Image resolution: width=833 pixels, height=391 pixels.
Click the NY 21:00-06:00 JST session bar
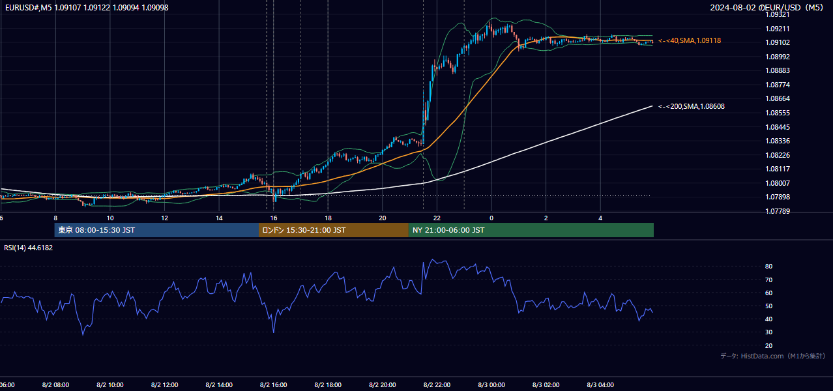pyautogui.click(x=531, y=230)
